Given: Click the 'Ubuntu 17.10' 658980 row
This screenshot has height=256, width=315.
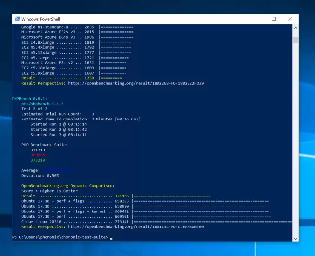Looking at the screenshot, I should tap(145, 206).
